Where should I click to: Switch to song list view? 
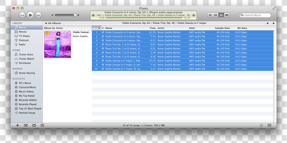(x=210, y=15)
